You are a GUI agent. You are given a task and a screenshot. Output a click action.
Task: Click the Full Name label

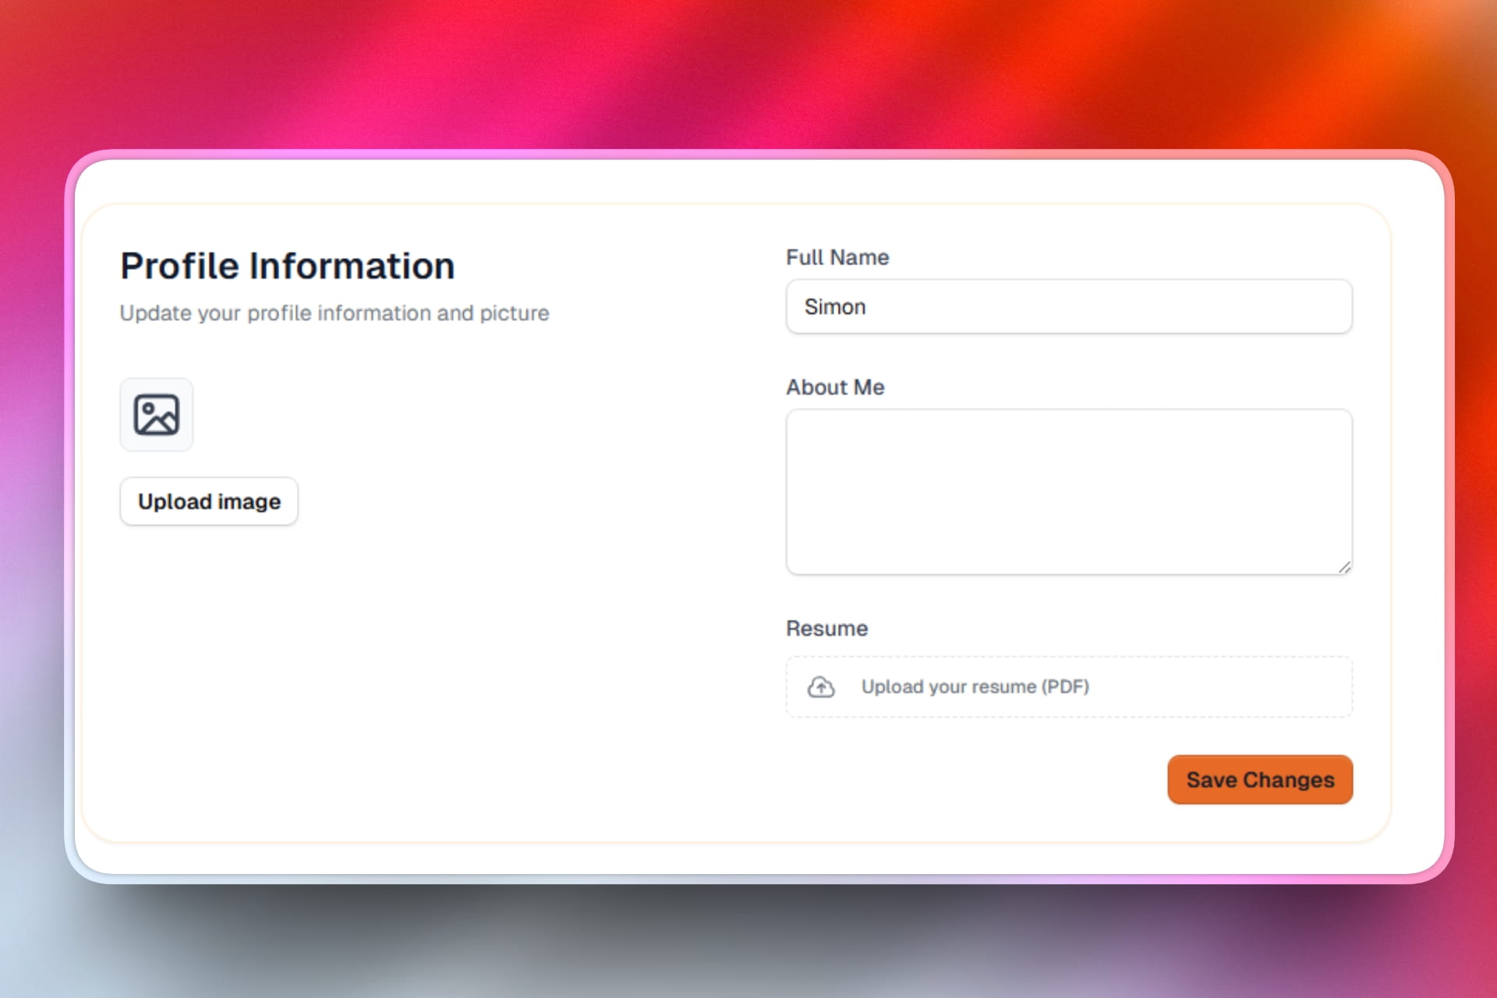click(837, 257)
